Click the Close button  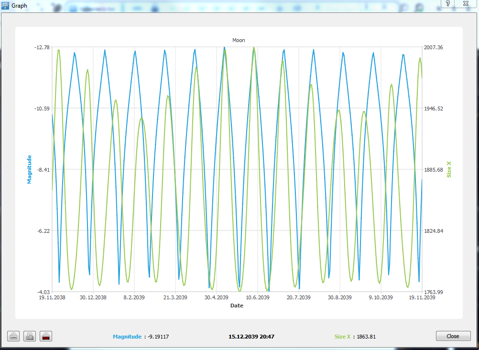pos(453,336)
